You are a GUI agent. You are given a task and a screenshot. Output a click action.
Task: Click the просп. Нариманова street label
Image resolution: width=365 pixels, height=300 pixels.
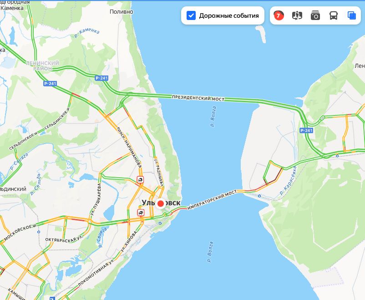129,147
